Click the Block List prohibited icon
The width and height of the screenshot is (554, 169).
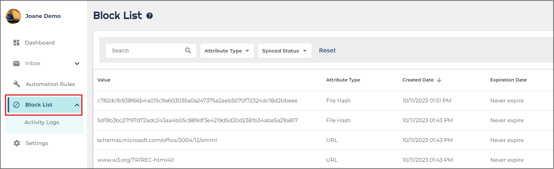point(16,105)
